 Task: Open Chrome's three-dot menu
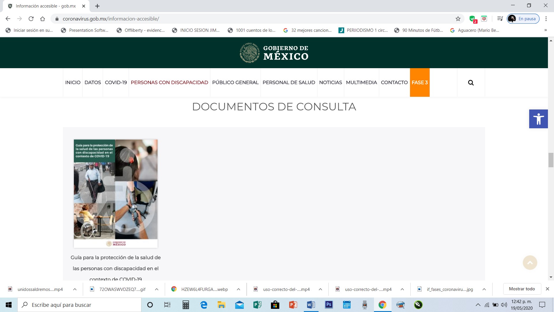pyautogui.click(x=546, y=19)
